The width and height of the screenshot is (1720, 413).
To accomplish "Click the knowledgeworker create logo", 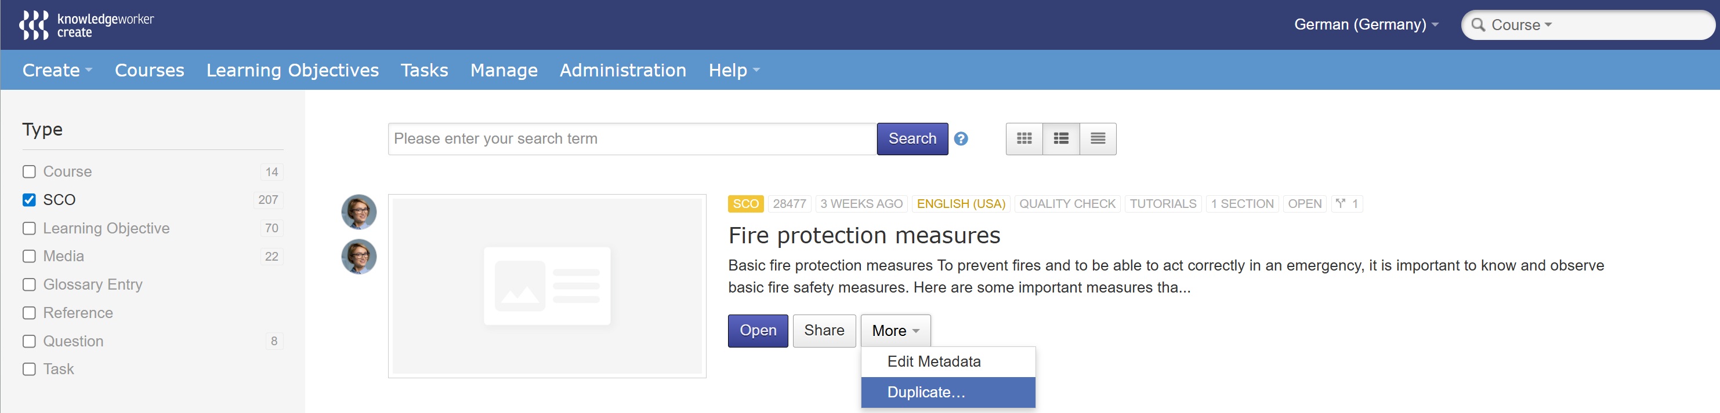I will pos(86,25).
